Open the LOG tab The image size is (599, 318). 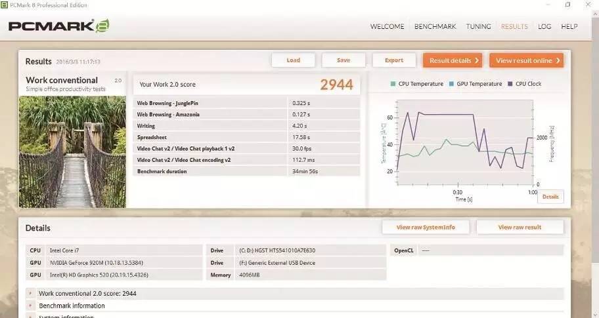pos(544,27)
